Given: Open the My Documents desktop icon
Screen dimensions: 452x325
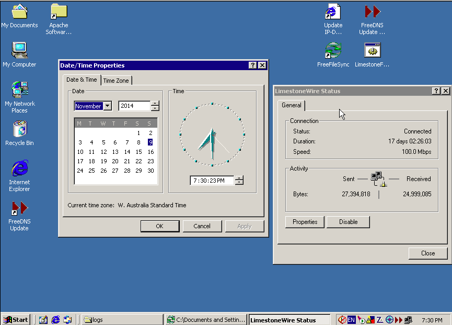Looking at the screenshot, I should pos(20,16).
